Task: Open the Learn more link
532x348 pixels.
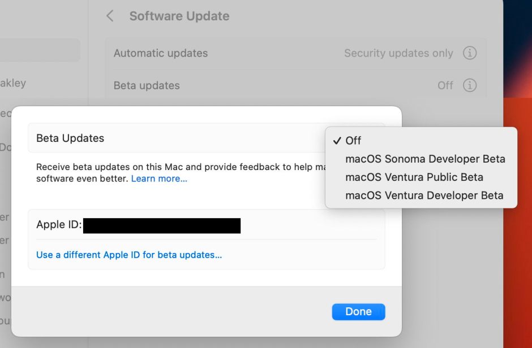Action: point(159,179)
